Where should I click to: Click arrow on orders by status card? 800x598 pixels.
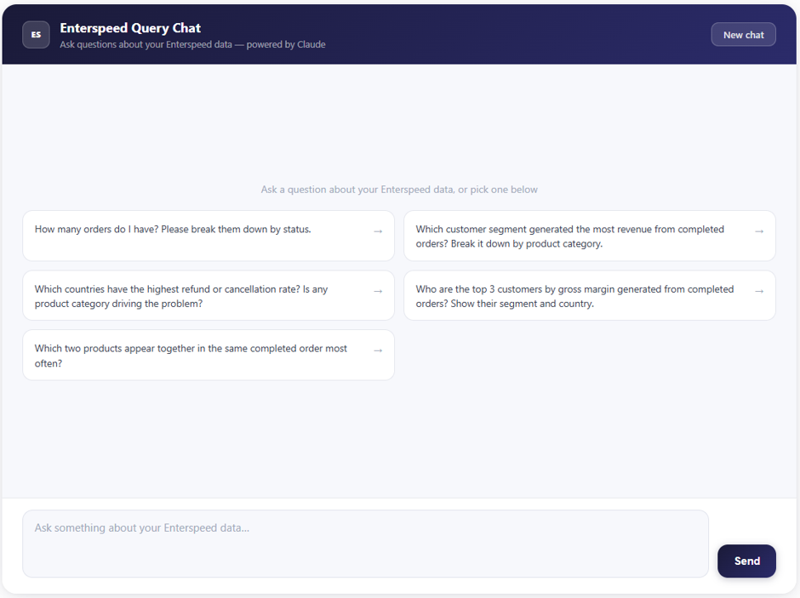pyautogui.click(x=378, y=231)
